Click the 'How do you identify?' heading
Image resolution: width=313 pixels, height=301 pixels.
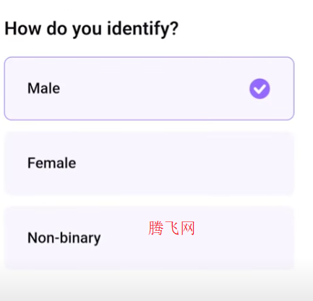(x=92, y=29)
